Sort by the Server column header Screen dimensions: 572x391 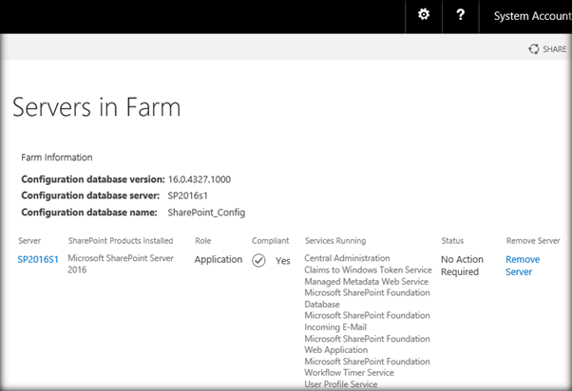[x=29, y=240]
